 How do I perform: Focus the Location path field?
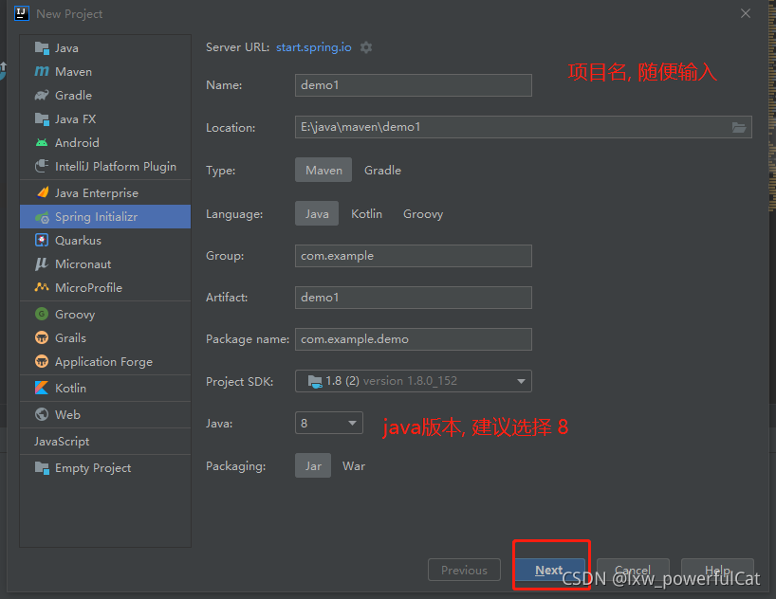(x=523, y=127)
